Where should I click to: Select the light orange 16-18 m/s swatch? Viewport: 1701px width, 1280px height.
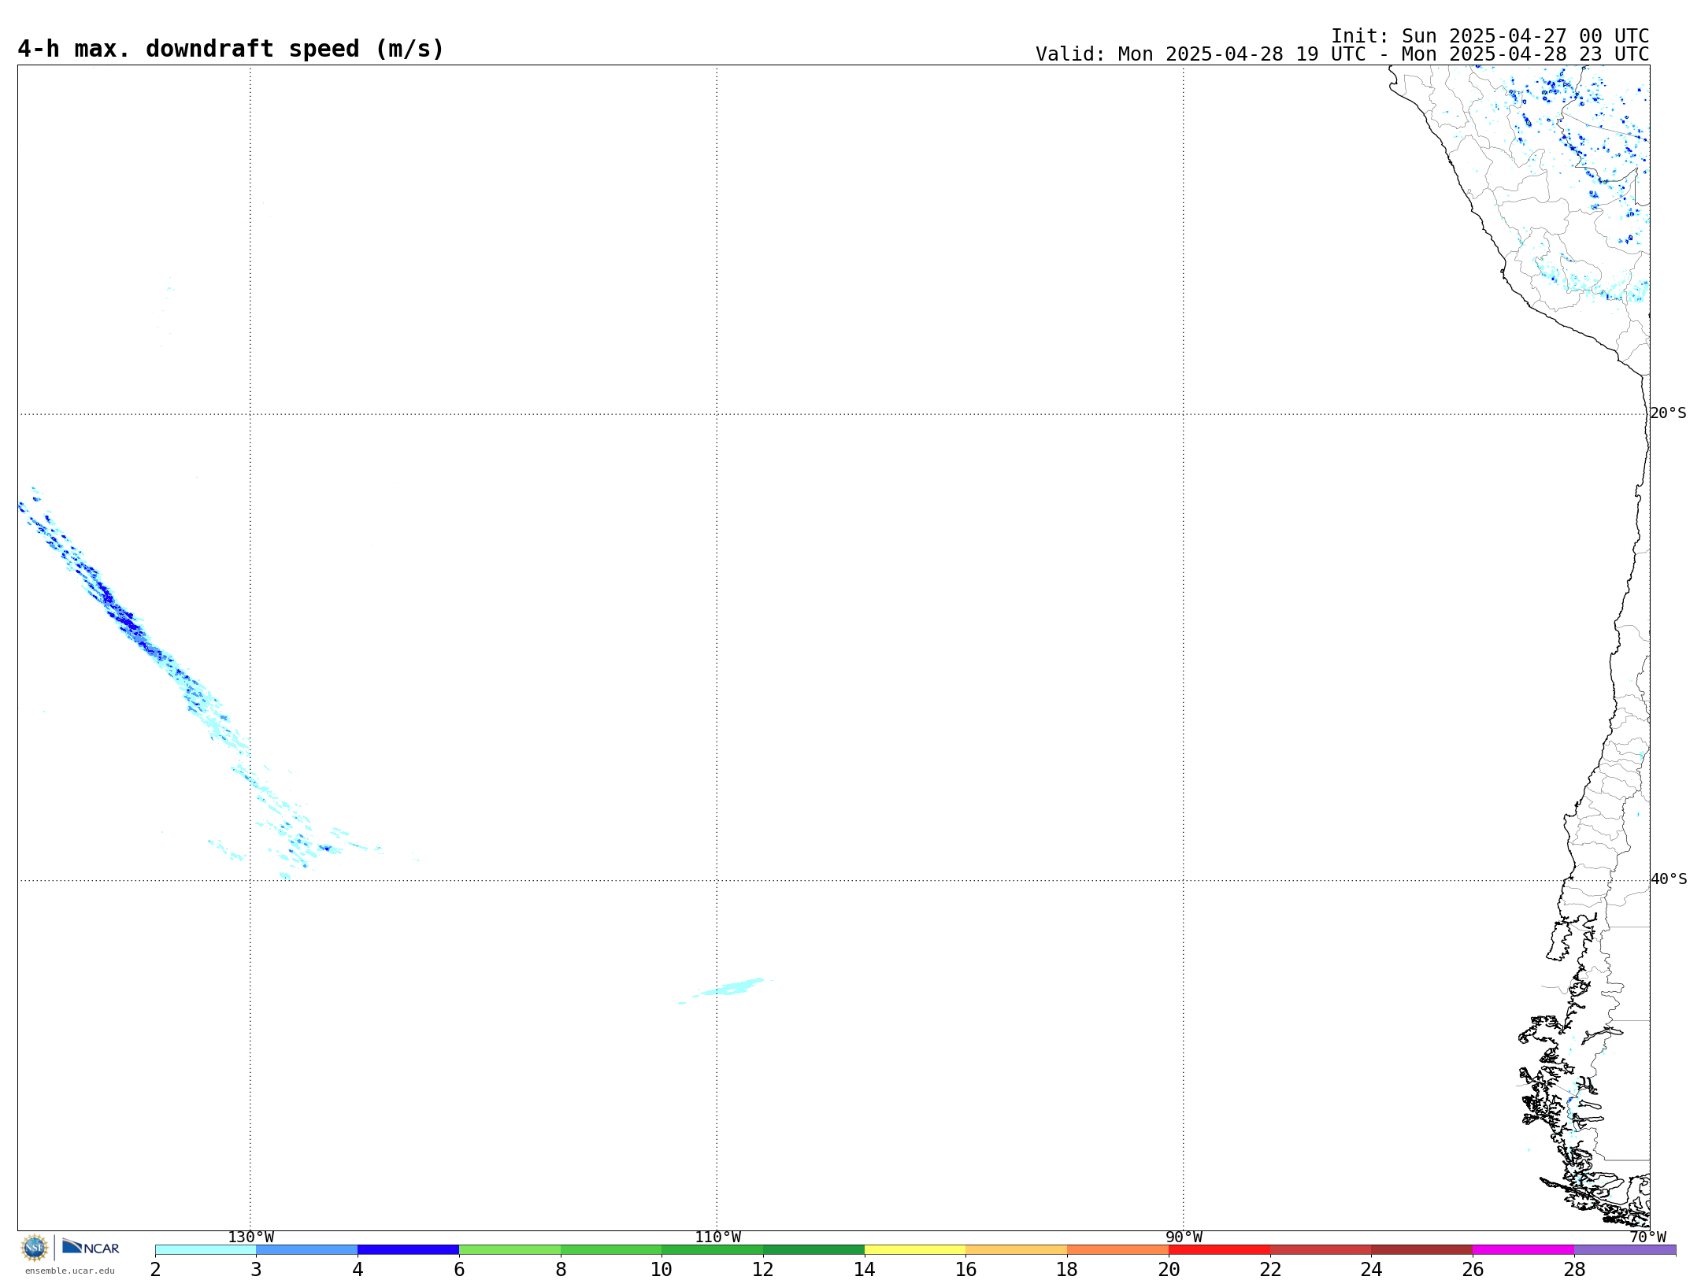(1016, 1250)
